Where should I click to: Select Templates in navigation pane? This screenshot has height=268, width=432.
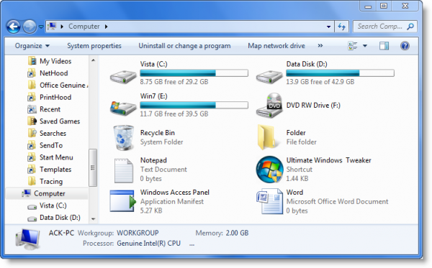pos(50,170)
